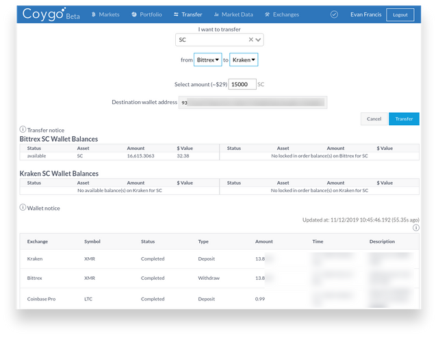Click the Updated at timestamp text

(361, 220)
